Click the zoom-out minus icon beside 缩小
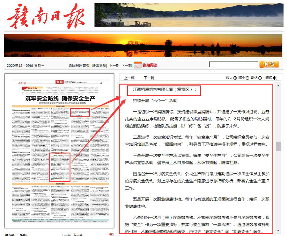The height and width of the screenshot is (236, 287). [247, 78]
